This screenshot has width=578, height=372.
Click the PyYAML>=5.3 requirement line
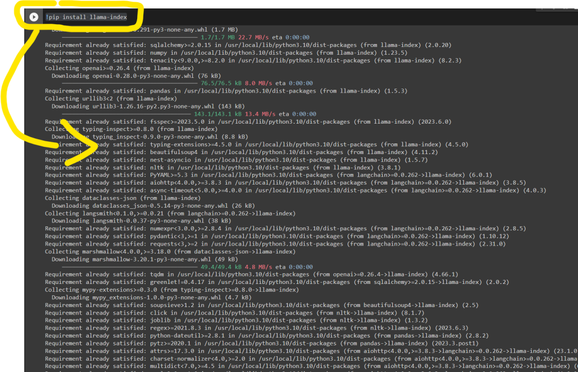pyautogui.click(x=268, y=175)
